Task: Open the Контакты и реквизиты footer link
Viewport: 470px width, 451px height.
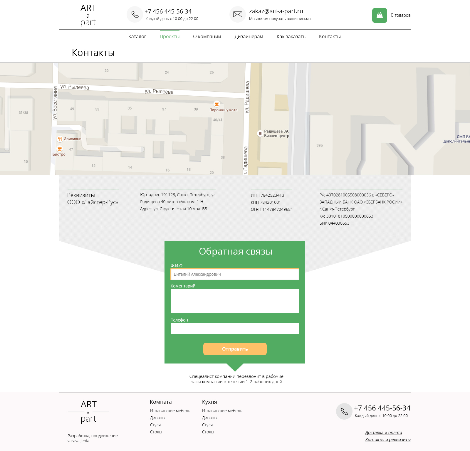Action: click(388, 440)
